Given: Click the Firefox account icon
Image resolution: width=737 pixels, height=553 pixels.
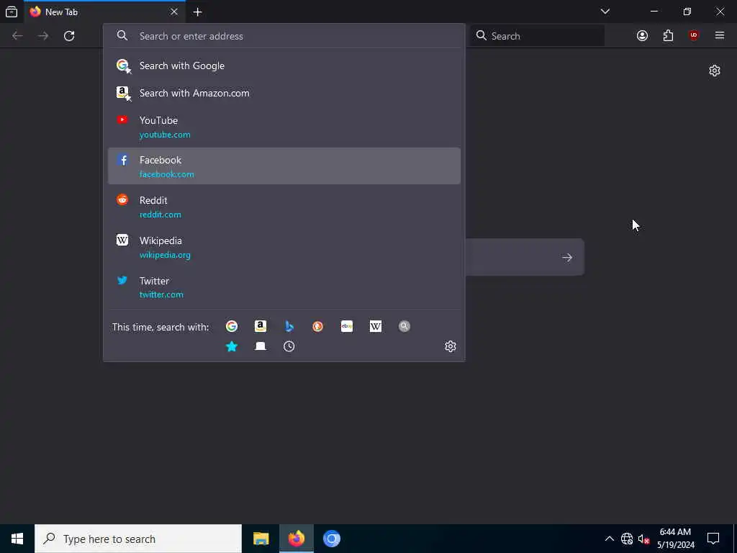Looking at the screenshot, I should [642, 36].
